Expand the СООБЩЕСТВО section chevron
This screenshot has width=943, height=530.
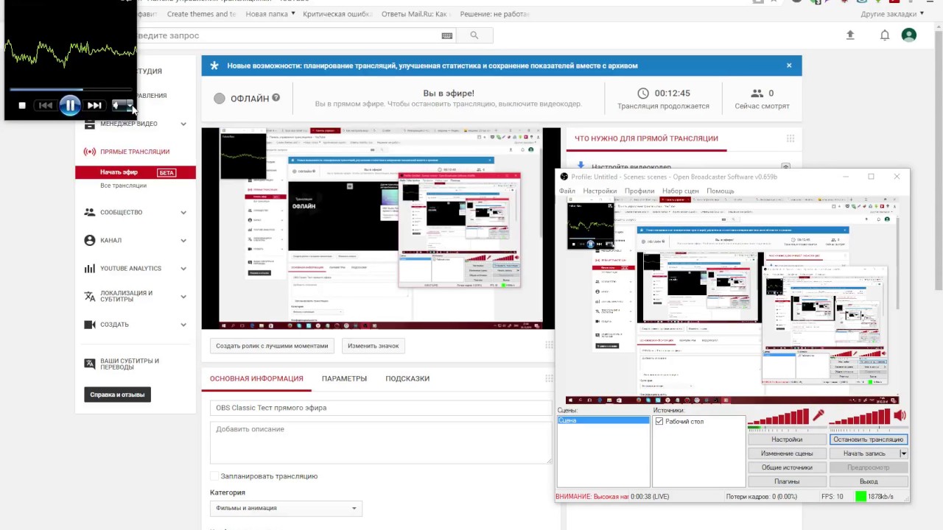pyautogui.click(x=183, y=212)
